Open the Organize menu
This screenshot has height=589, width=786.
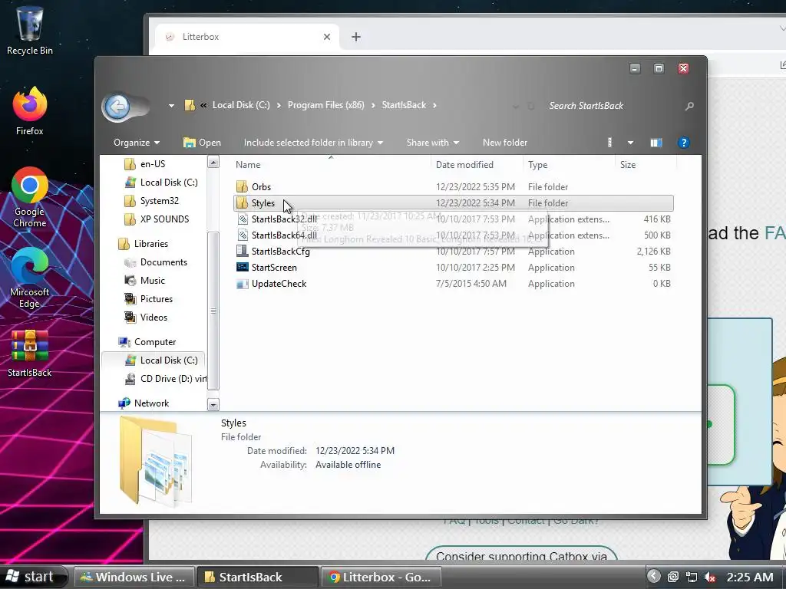[x=137, y=143]
